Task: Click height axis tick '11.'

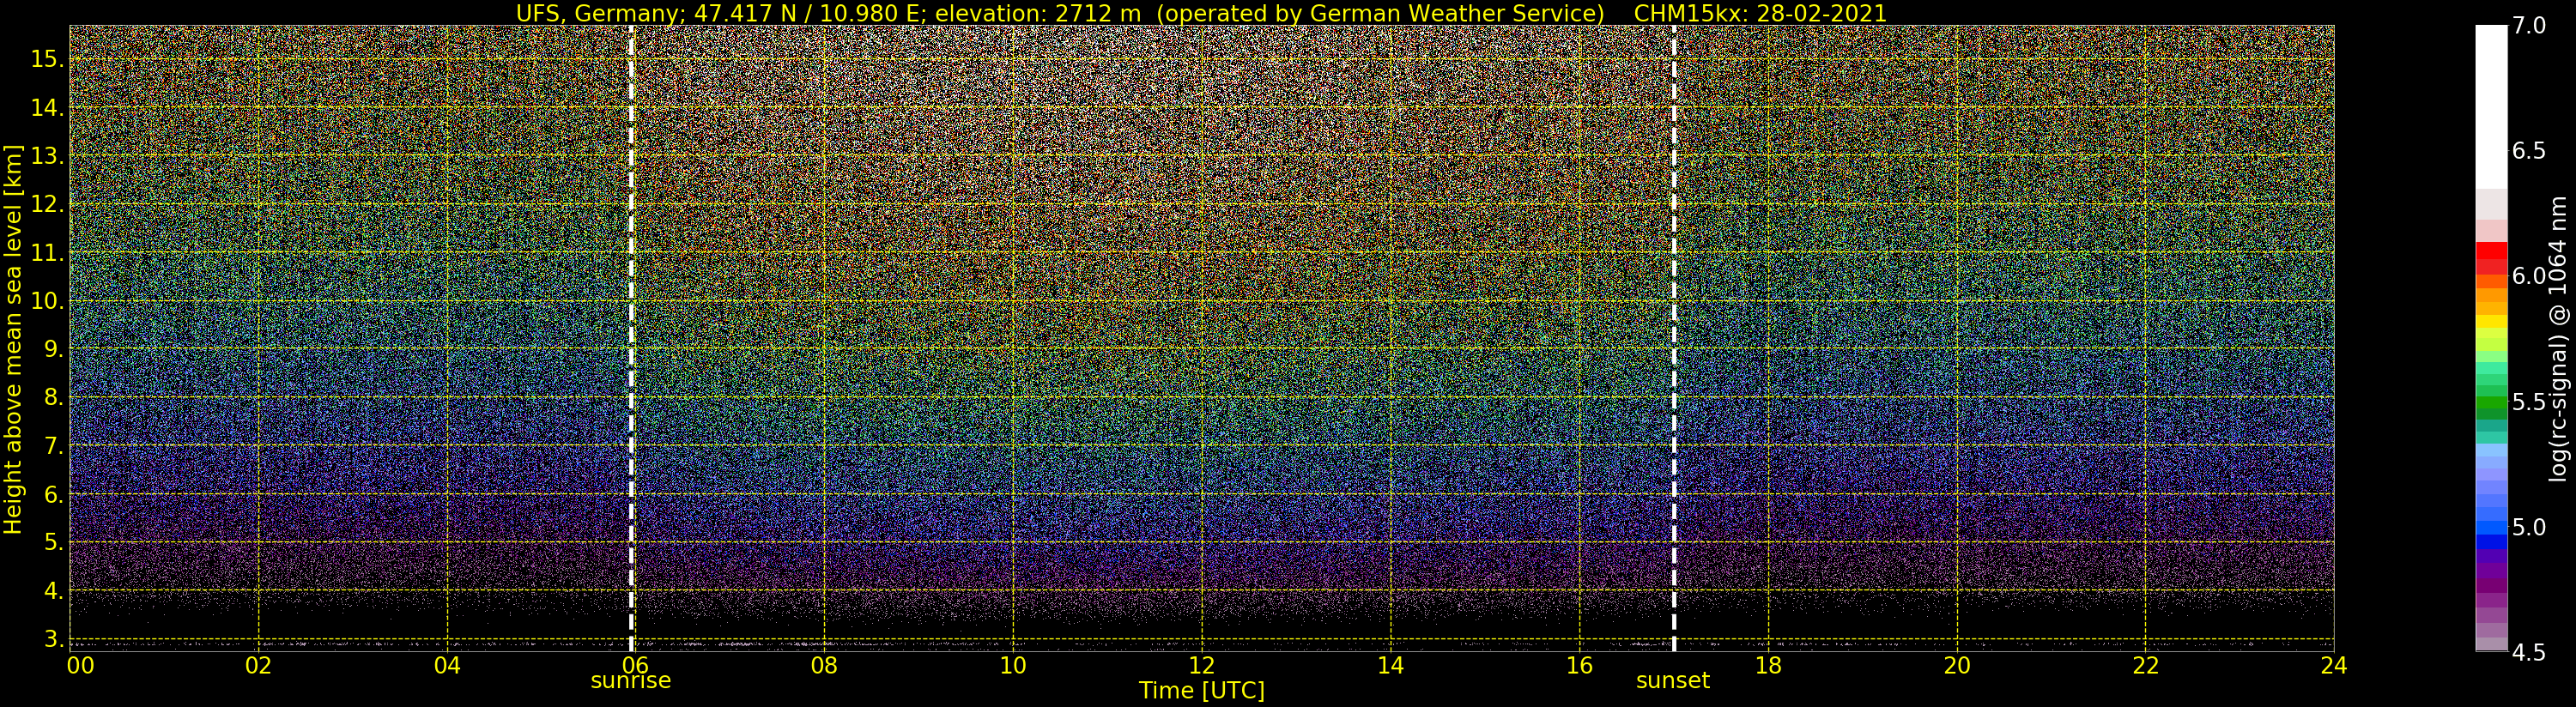Action: tap(47, 253)
